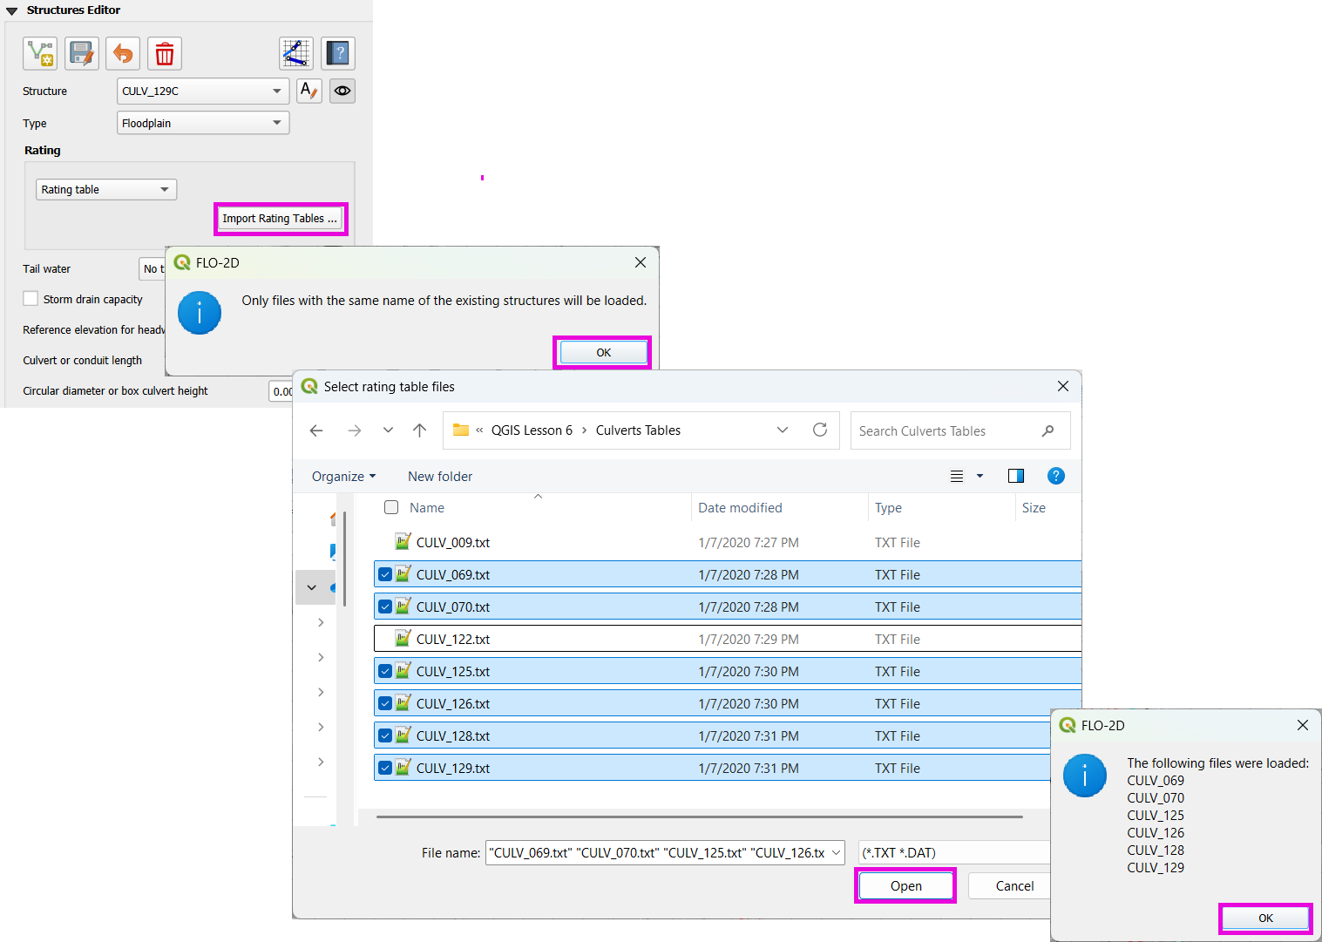The image size is (1322, 942).
Task: Tick the select-all checkbox beside Name header
Action: coord(391,507)
